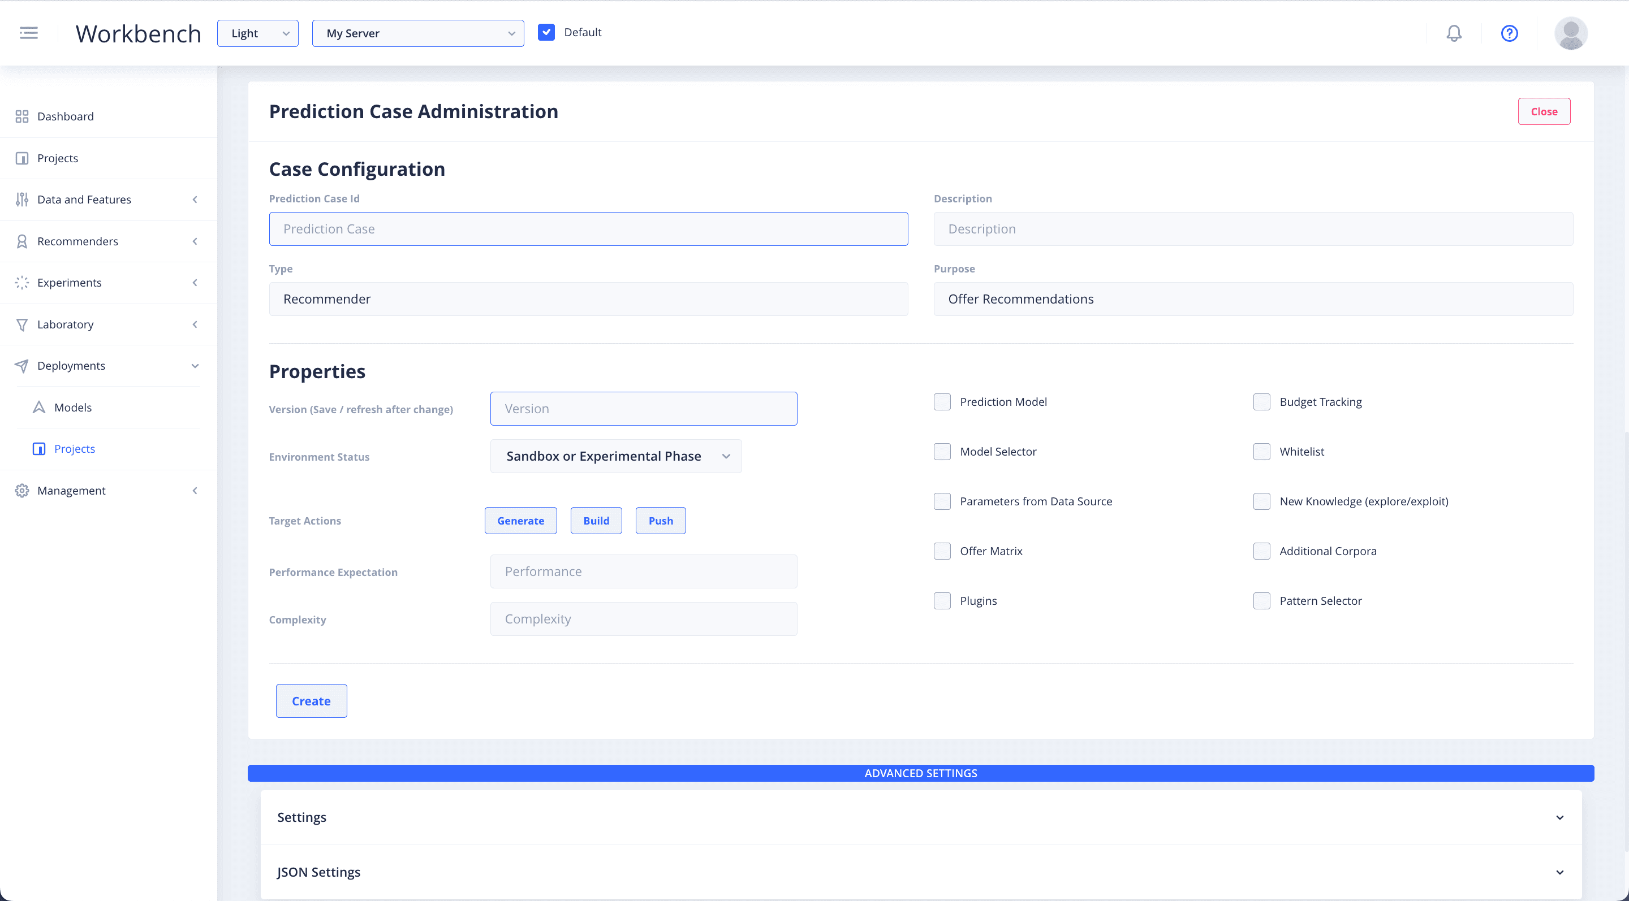Toggle the Budget Tracking checkbox

click(x=1261, y=402)
